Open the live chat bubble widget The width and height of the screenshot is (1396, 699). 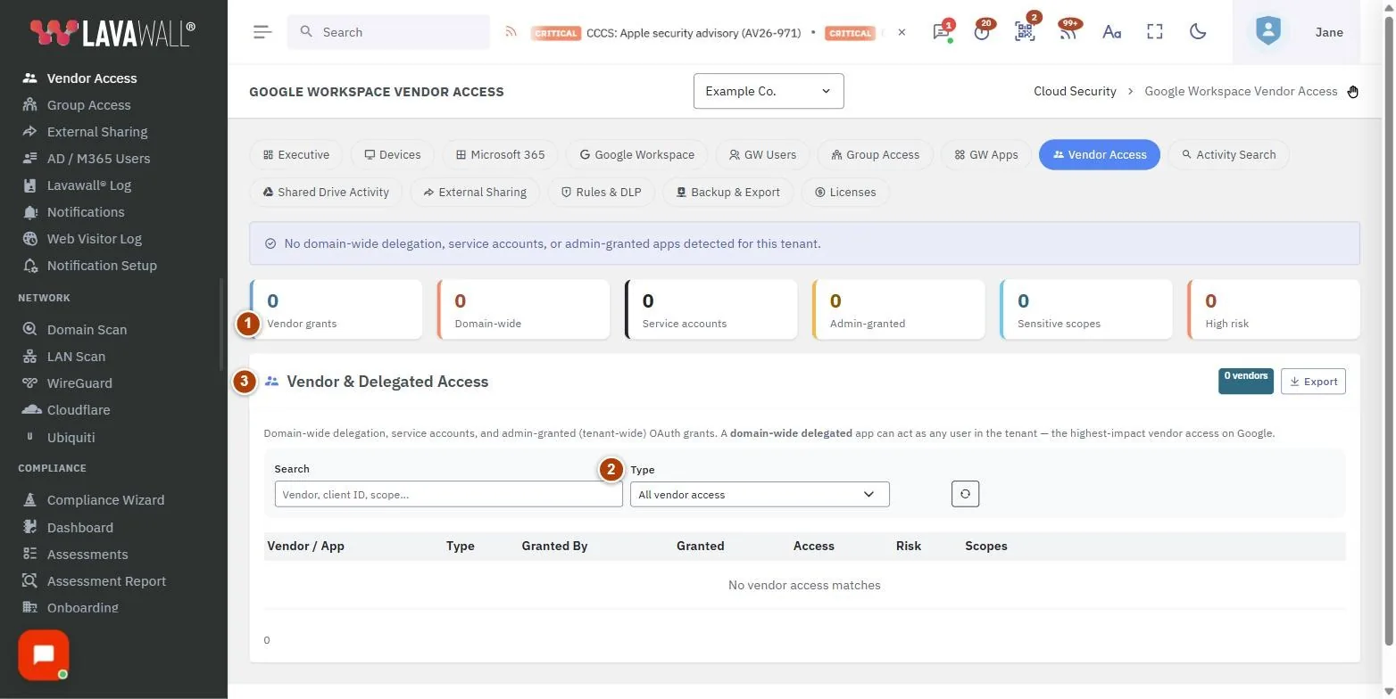[x=44, y=655]
